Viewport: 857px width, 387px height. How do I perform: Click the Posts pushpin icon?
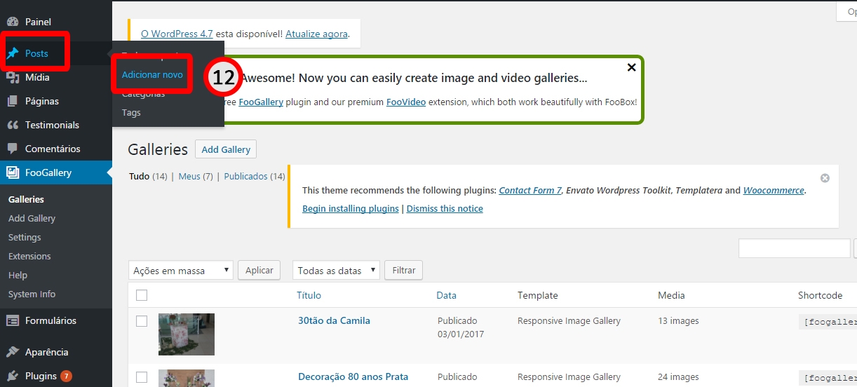coord(13,53)
